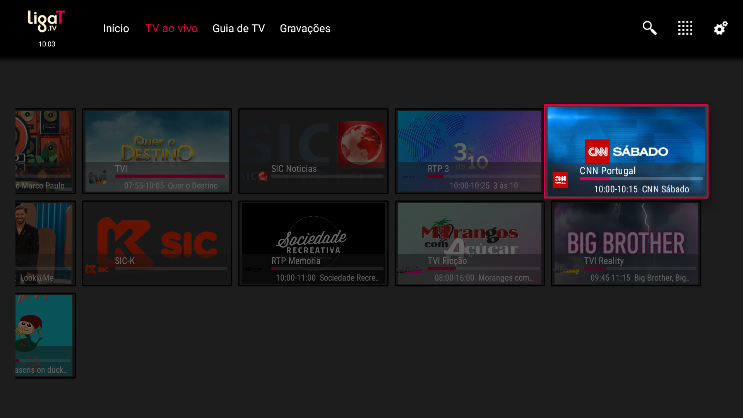
Task: Go to Início tab
Action: (x=116, y=28)
